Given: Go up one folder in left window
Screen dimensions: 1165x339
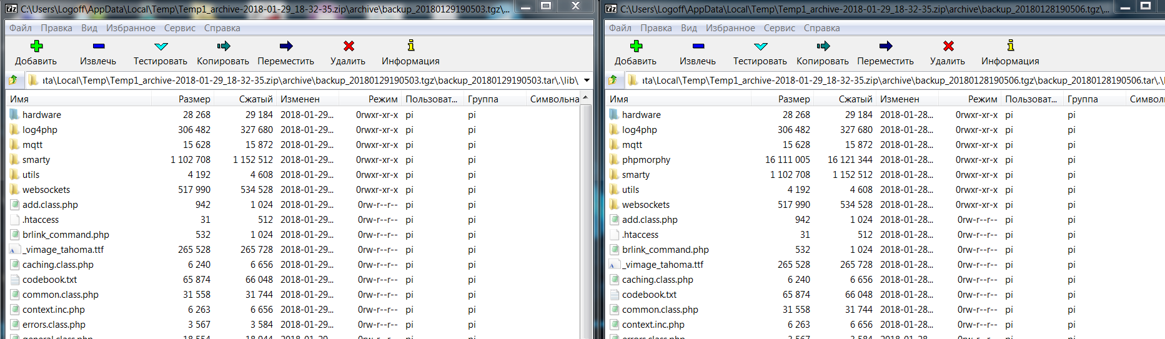Looking at the screenshot, I should 13,80.
